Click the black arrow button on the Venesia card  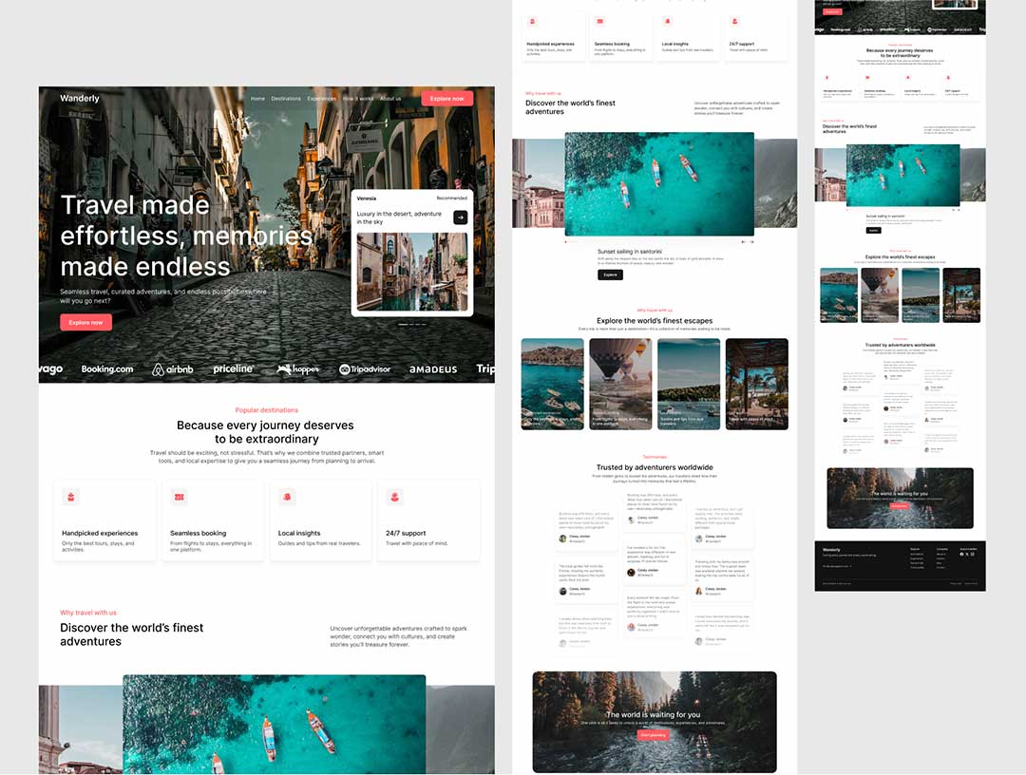[460, 217]
